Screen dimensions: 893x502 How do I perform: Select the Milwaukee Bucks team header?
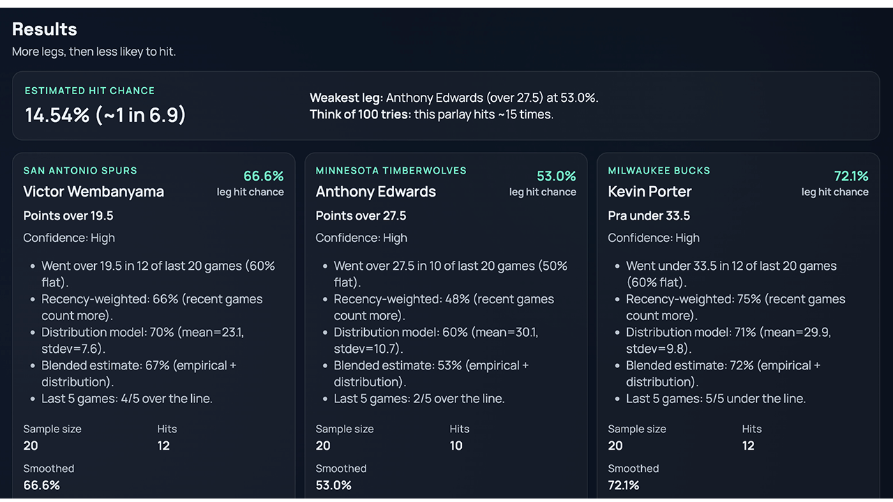[659, 170]
